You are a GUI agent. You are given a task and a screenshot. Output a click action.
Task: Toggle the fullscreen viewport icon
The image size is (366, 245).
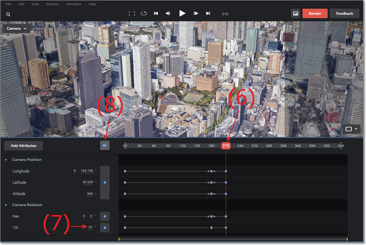coord(132,13)
